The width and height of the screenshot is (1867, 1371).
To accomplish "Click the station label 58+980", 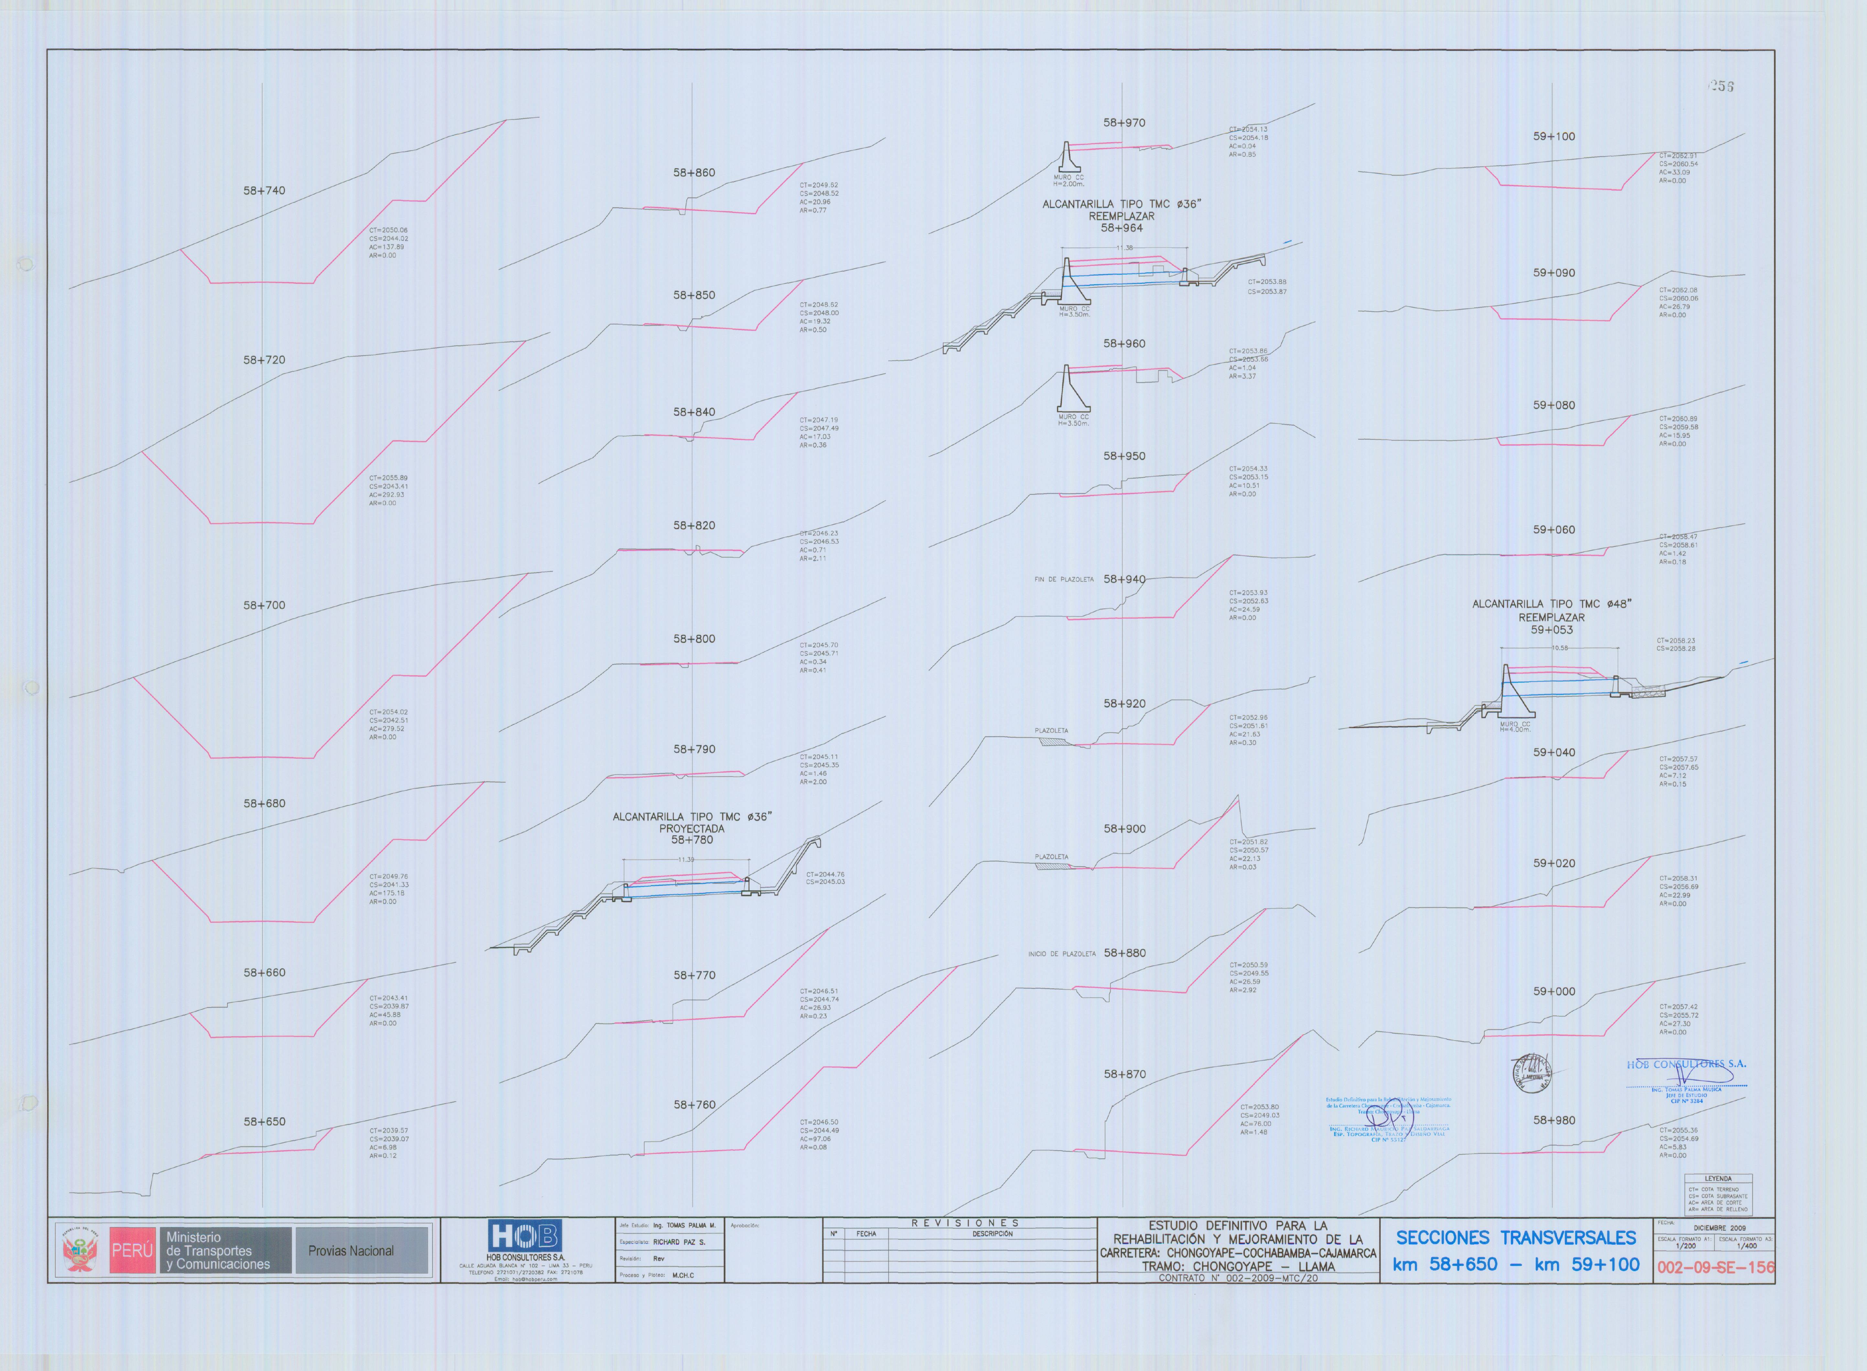I will pos(1554,1120).
